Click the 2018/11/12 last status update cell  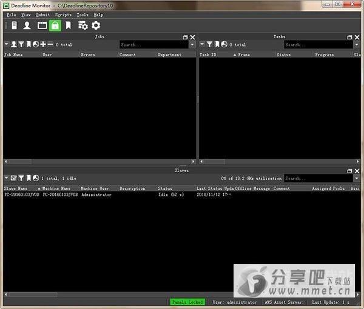(x=214, y=194)
